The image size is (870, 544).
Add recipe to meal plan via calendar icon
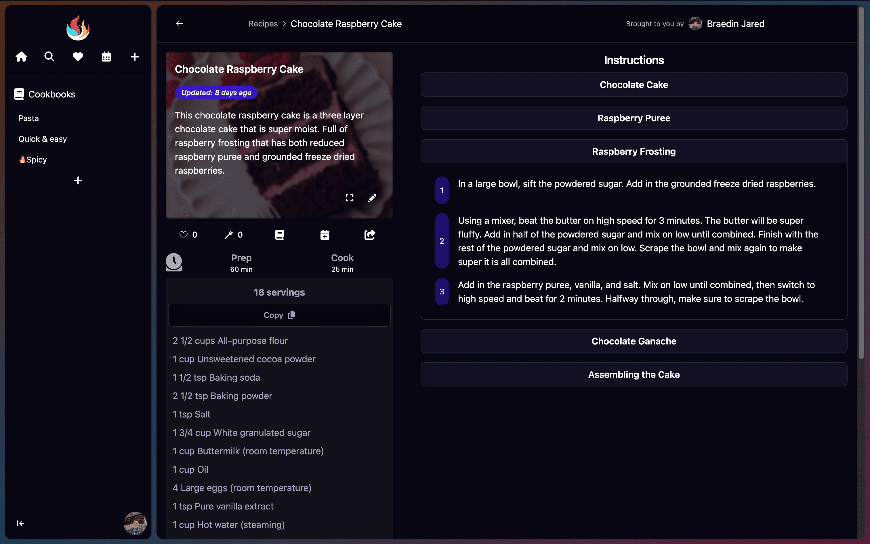click(x=324, y=235)
